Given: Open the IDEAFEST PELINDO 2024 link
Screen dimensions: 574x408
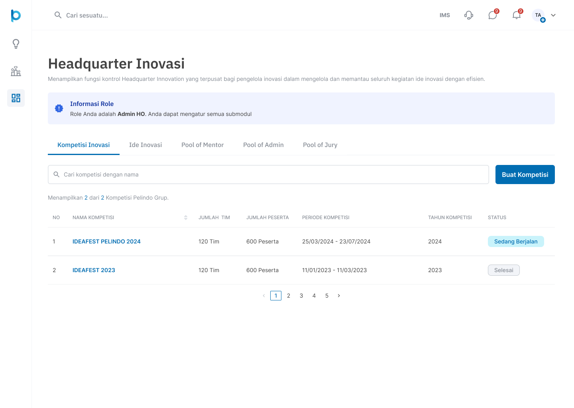Looking at the screenshot, I should [106, 241].
